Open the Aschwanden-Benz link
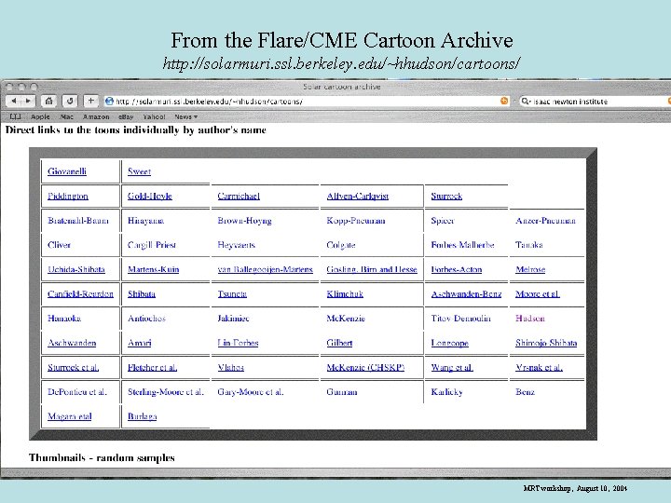This screenshot has width=671, height=503. (x=467, y=293)
